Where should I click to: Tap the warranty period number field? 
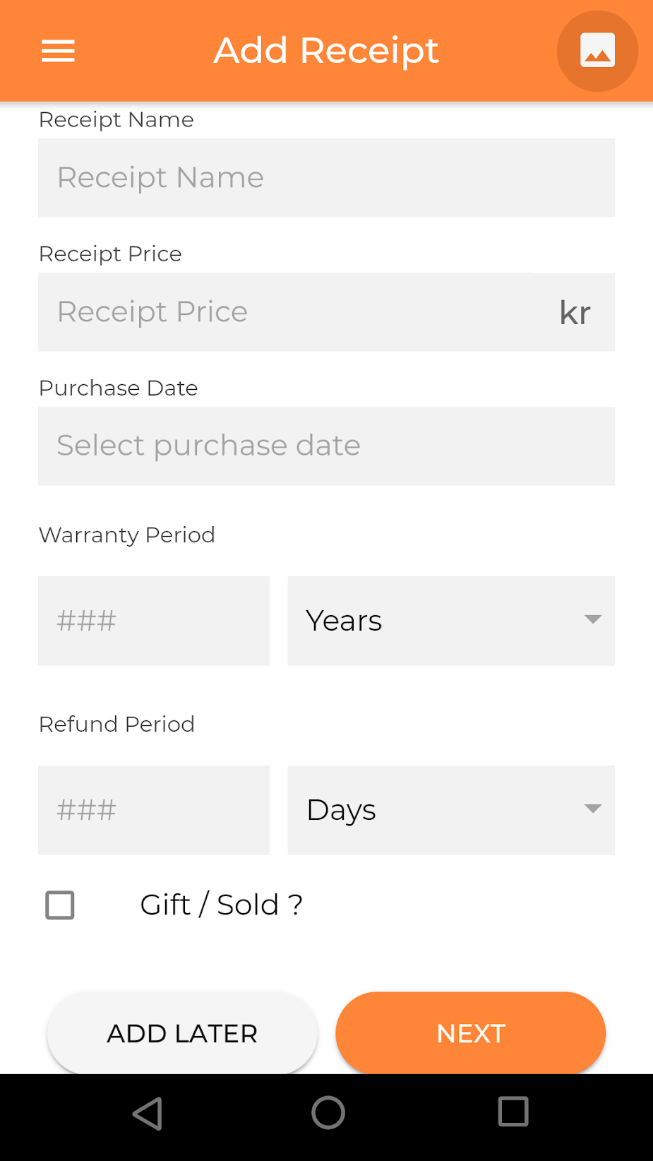(x=154, y=621)
